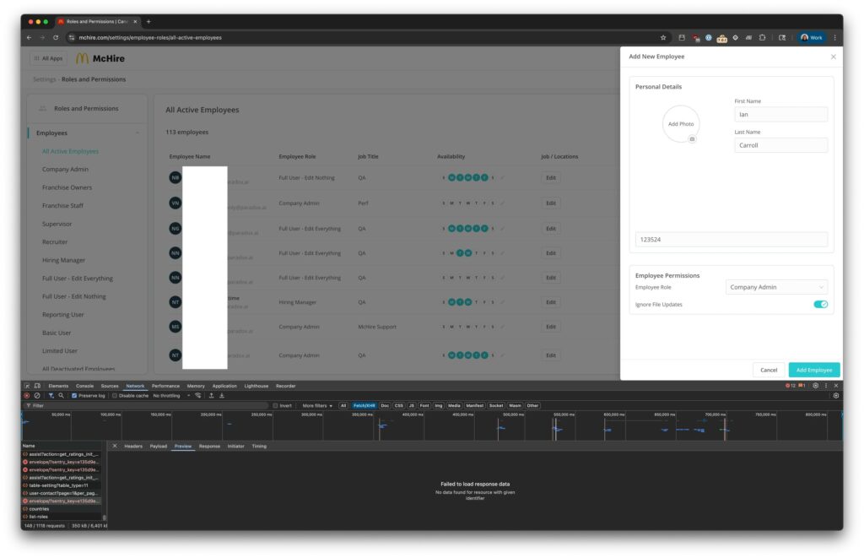Clear the network log

coord(36,395)
